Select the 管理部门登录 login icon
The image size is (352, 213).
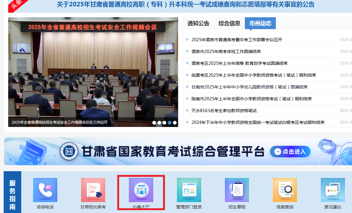point(189,190)
